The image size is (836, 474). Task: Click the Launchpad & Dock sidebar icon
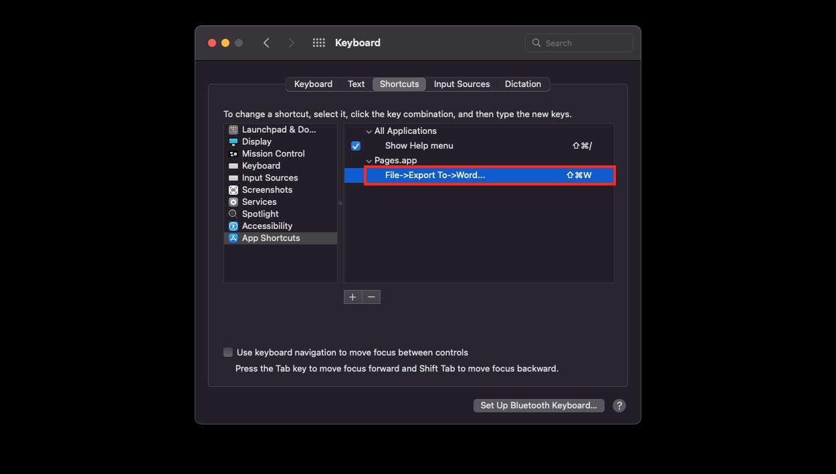click(233, 130)
